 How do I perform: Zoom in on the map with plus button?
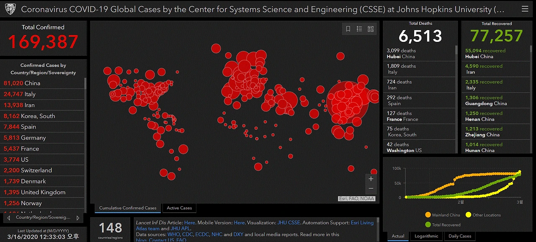(371, 179)
